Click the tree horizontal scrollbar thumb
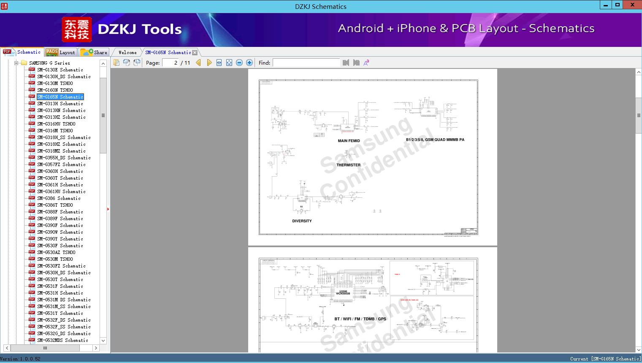The height and width of the screenshot is (363, 642). coord(45,348)
